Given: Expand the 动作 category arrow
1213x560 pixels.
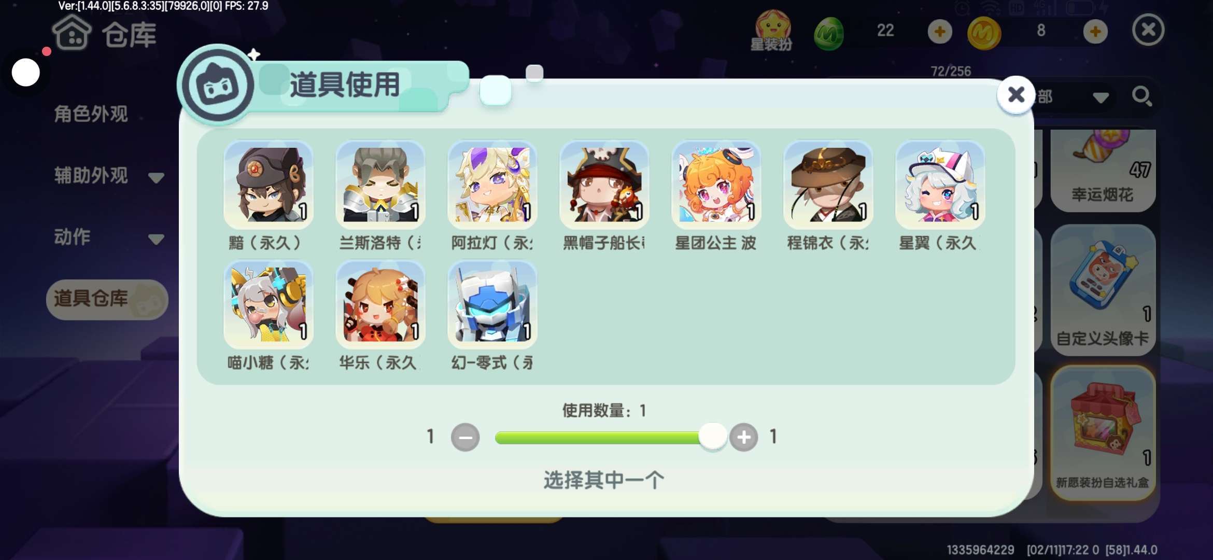Looking at the screenshot, I should click(x=156, y=239).
